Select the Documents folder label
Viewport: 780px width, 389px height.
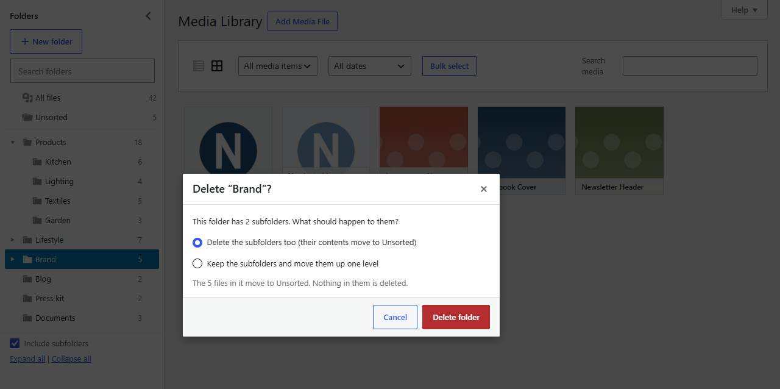click(x=55, y=318)
